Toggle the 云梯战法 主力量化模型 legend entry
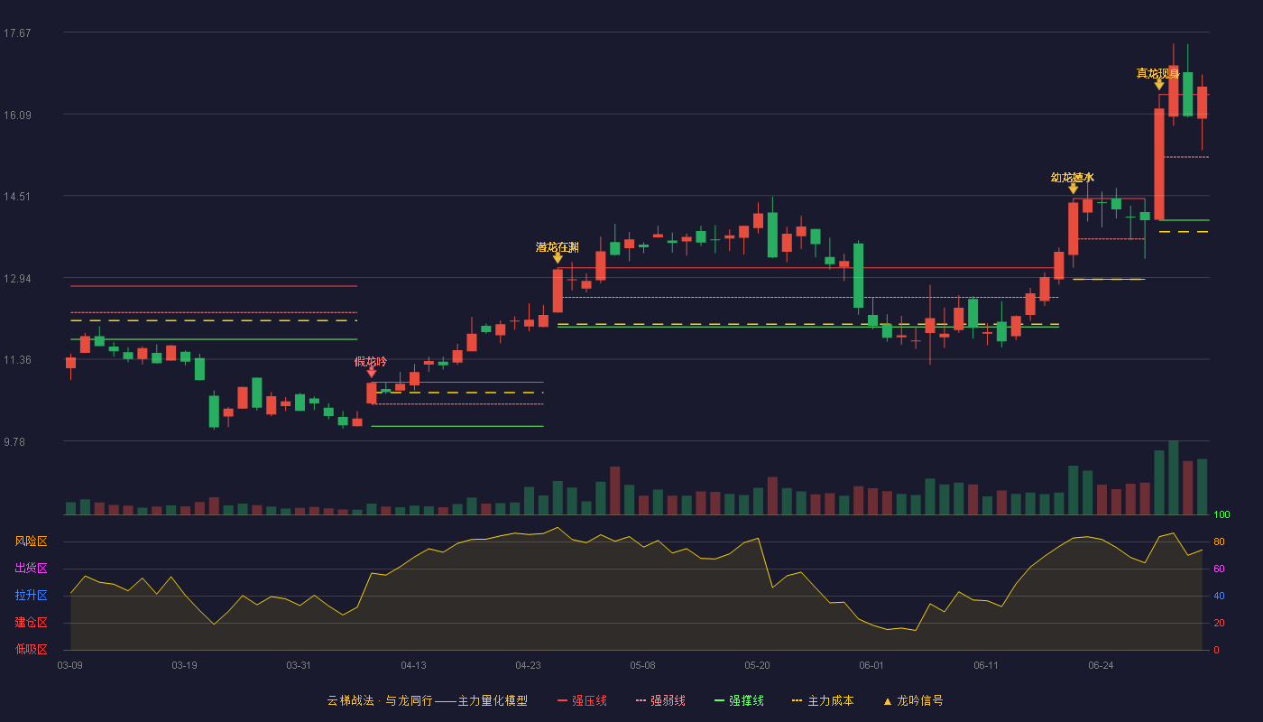Image resolution: width=1263 pixels, height=722 pixels. point(427,700)
